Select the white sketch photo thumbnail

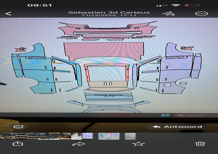tap(76, 136)
